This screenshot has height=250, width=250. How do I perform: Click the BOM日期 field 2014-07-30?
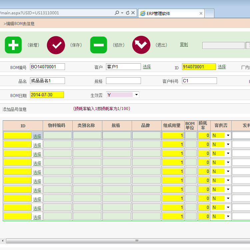point(47,95)
